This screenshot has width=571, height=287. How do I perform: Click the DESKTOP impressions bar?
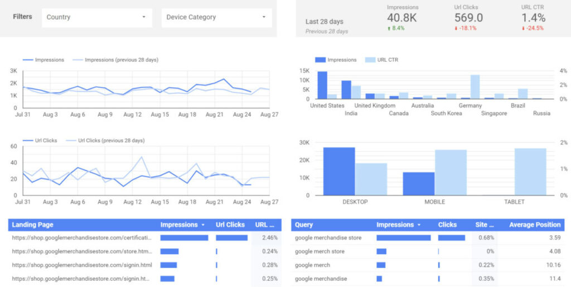(339, 171)
